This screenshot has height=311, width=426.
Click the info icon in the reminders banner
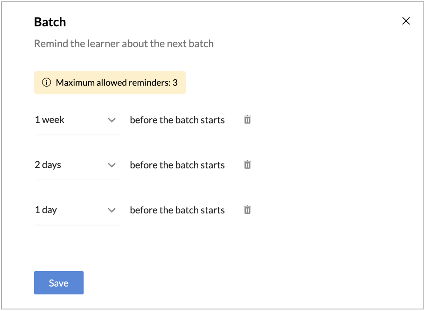pos(46,83)
